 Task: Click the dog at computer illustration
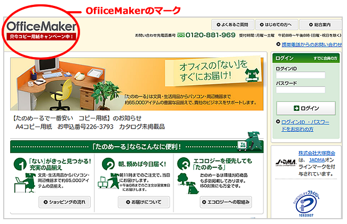coord(25,182)
